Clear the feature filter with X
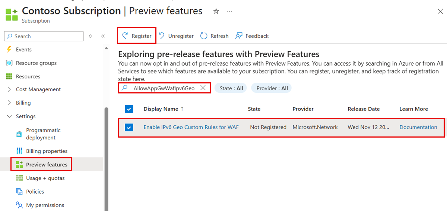Image resolution: width=447 pixels, height=211 pixels. coord(203,88)
